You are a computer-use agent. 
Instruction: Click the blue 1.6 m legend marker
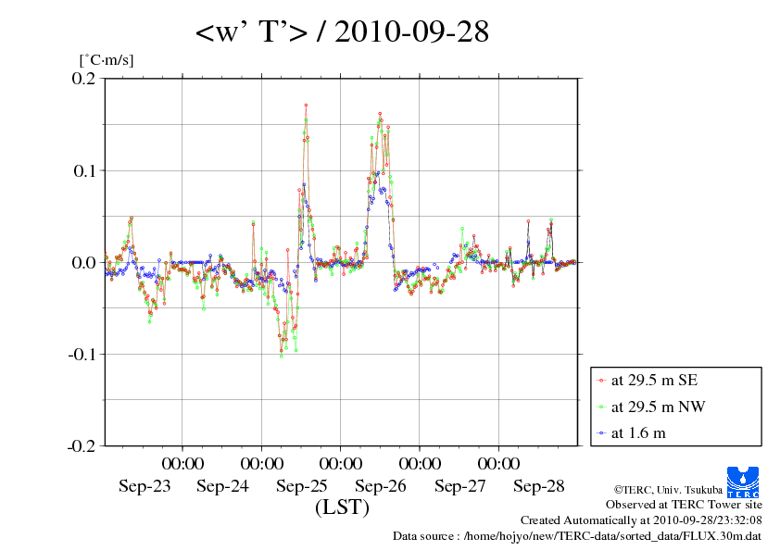(601, 433)
